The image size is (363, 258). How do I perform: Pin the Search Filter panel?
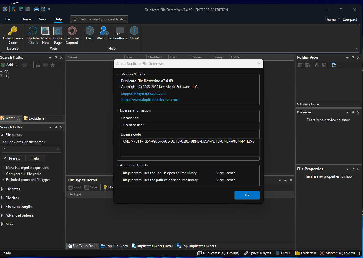[56, 127]
